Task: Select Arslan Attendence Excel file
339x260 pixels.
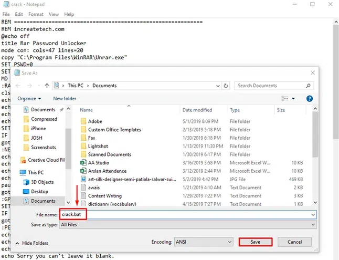Action: [x=103, y=171]
